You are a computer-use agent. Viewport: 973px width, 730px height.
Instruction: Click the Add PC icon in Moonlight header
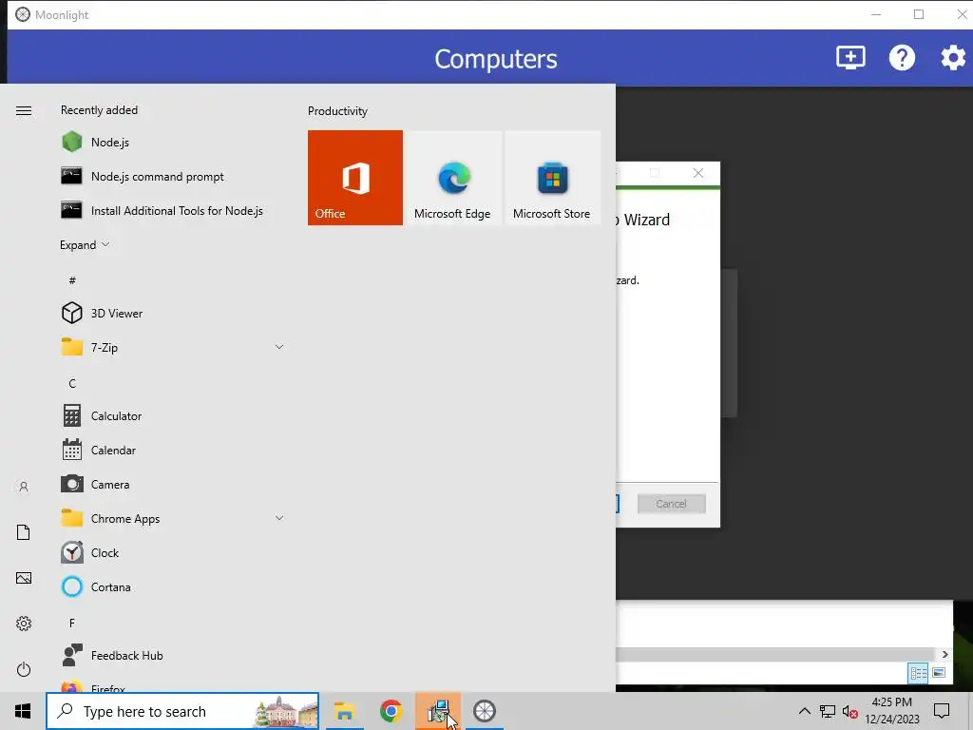point(850,58)
